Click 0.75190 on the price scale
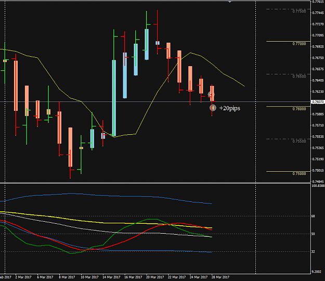325x281 pixels. pos(318,159)
